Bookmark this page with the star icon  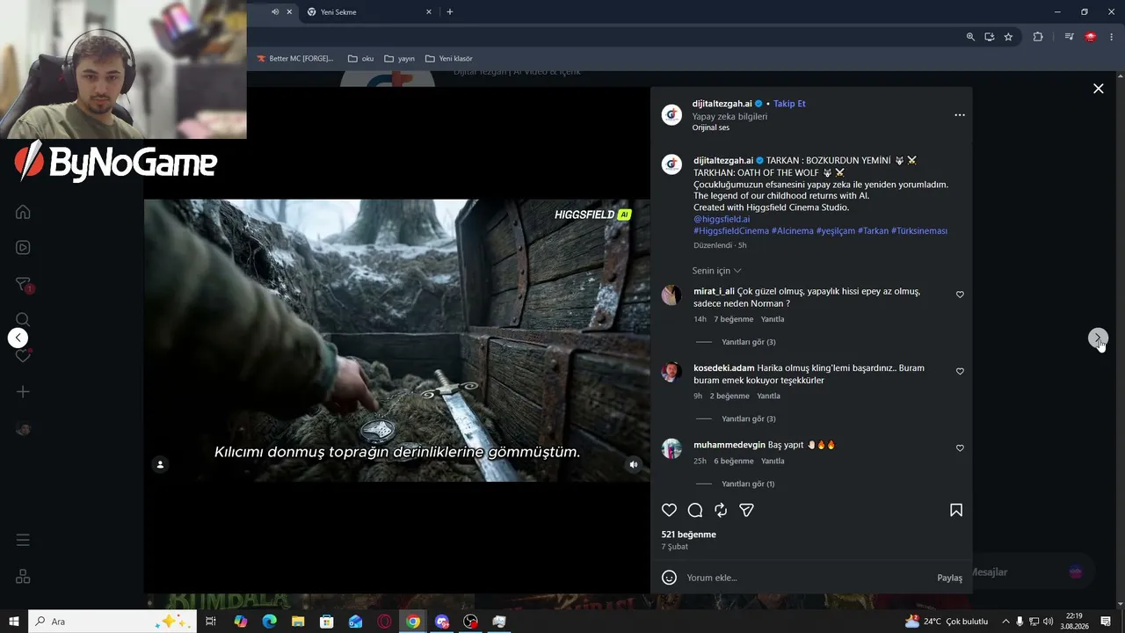coord(1008,37)
